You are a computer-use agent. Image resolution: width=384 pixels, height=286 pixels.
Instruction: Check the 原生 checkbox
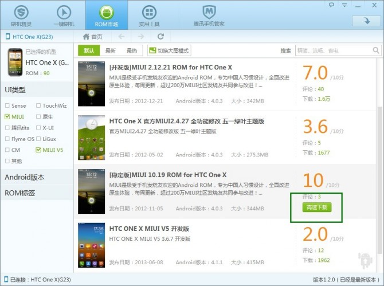[x=38, y=116]
